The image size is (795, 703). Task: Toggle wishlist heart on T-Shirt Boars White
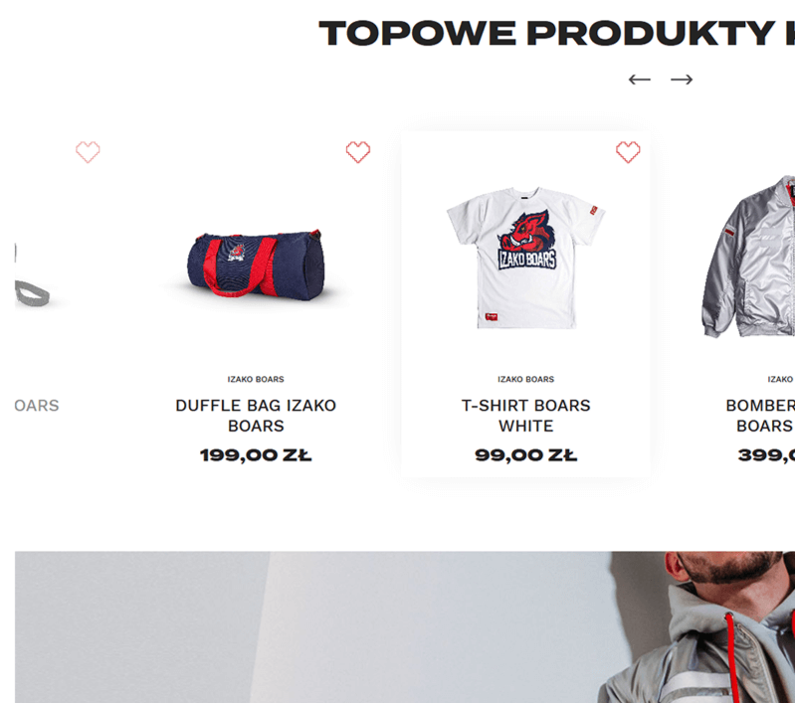(x=628, y=152)
